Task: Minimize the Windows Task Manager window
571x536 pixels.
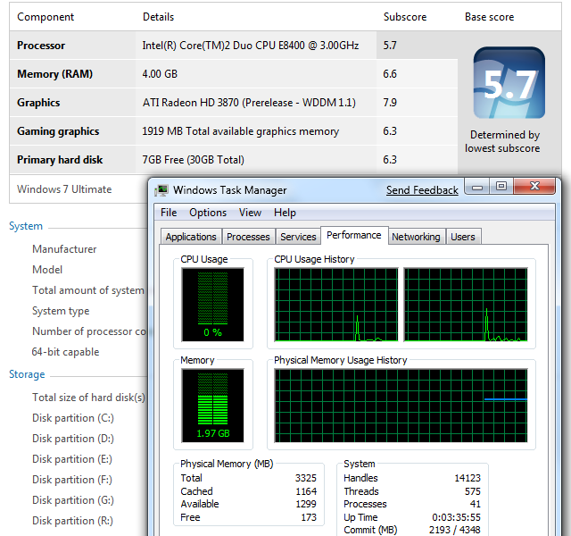Action: click(x=477, y=187)
